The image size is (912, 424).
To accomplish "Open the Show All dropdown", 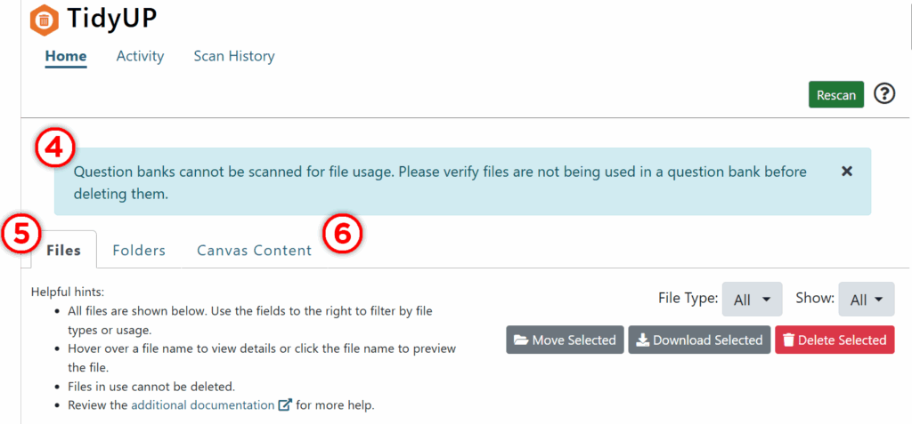I will 867,300.
